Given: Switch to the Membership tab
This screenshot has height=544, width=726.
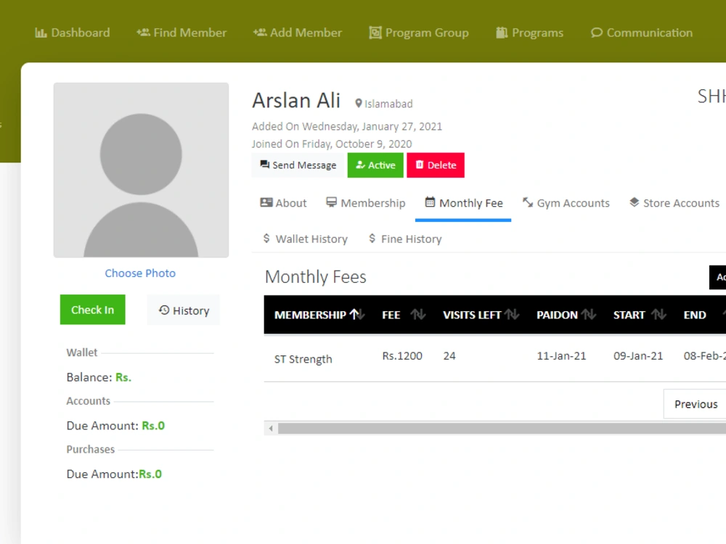Looking at the screenshot, I should point(365,203).
